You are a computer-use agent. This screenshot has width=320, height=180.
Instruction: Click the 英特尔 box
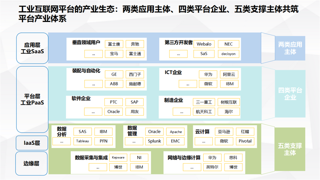212,167
